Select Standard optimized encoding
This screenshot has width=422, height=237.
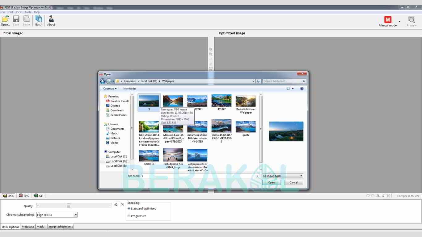click(x=129, y=209)
